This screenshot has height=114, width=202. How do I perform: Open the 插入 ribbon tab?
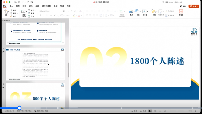pyautogui.click(x=11, y=6)
